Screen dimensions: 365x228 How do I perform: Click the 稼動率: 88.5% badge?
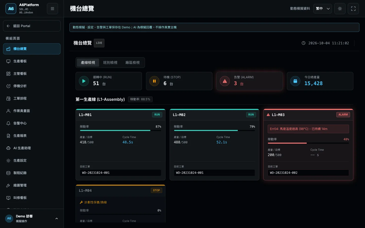140,99
